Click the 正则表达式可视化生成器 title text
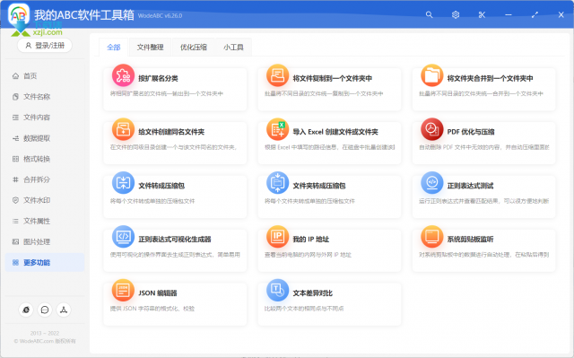Viewport: 574px width, 358px height. [x=175, y=239]
